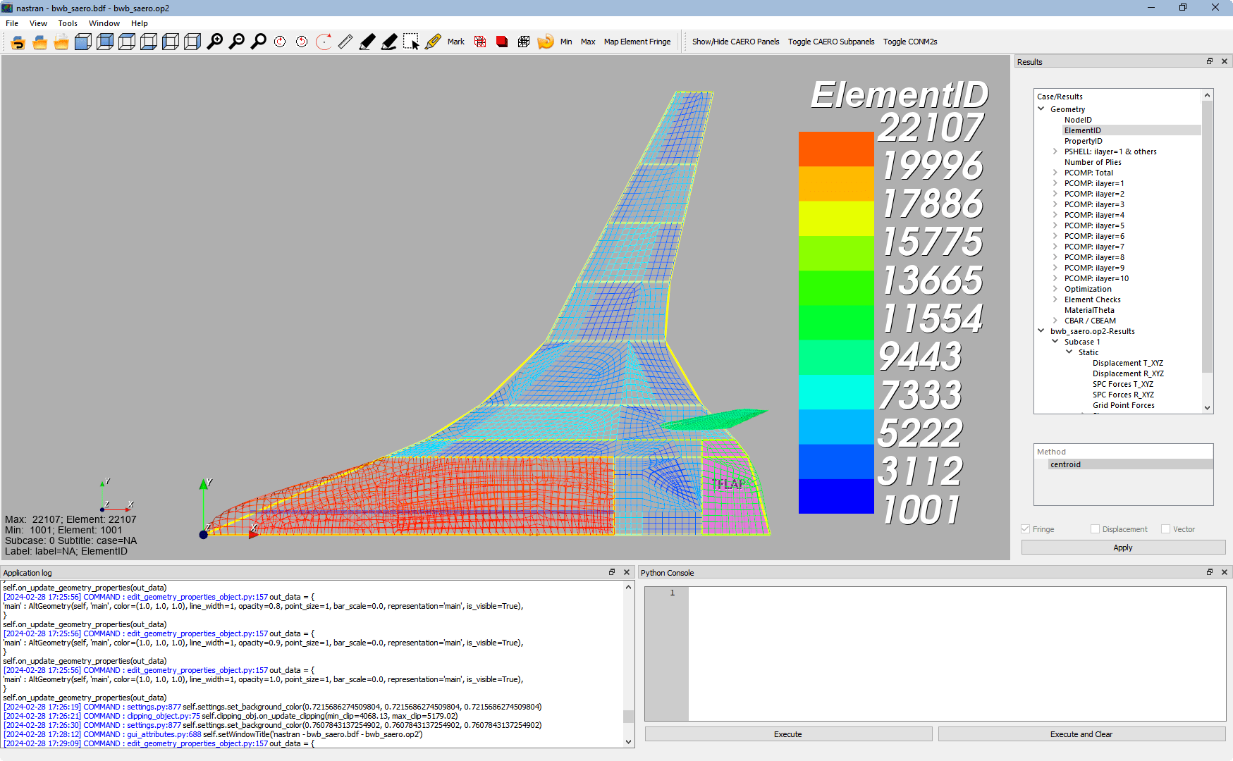The width and height of the screenshot is (1233, 761).
Task: Click the Execute and Clear button
Action: [1081, 734]
